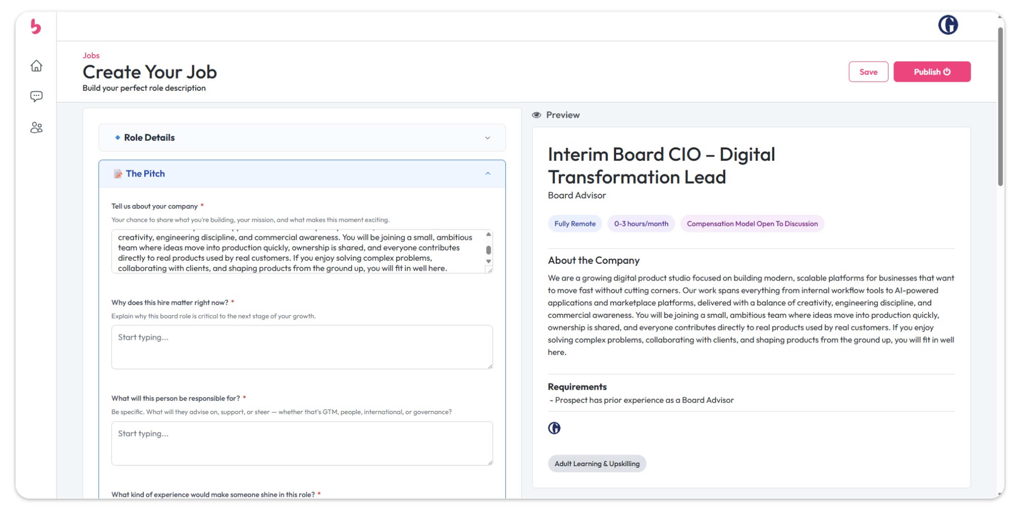Click the responsibilities 'Start typing' text field
This screenshot has width=1020, height=510.
(x=302, y=443)
